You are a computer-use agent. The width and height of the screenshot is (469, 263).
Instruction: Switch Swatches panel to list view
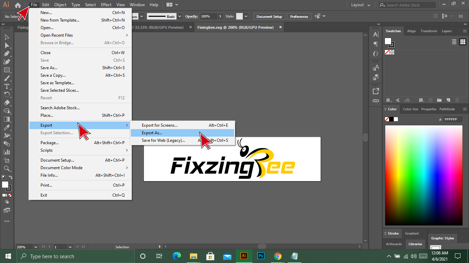tap(454, 42)
